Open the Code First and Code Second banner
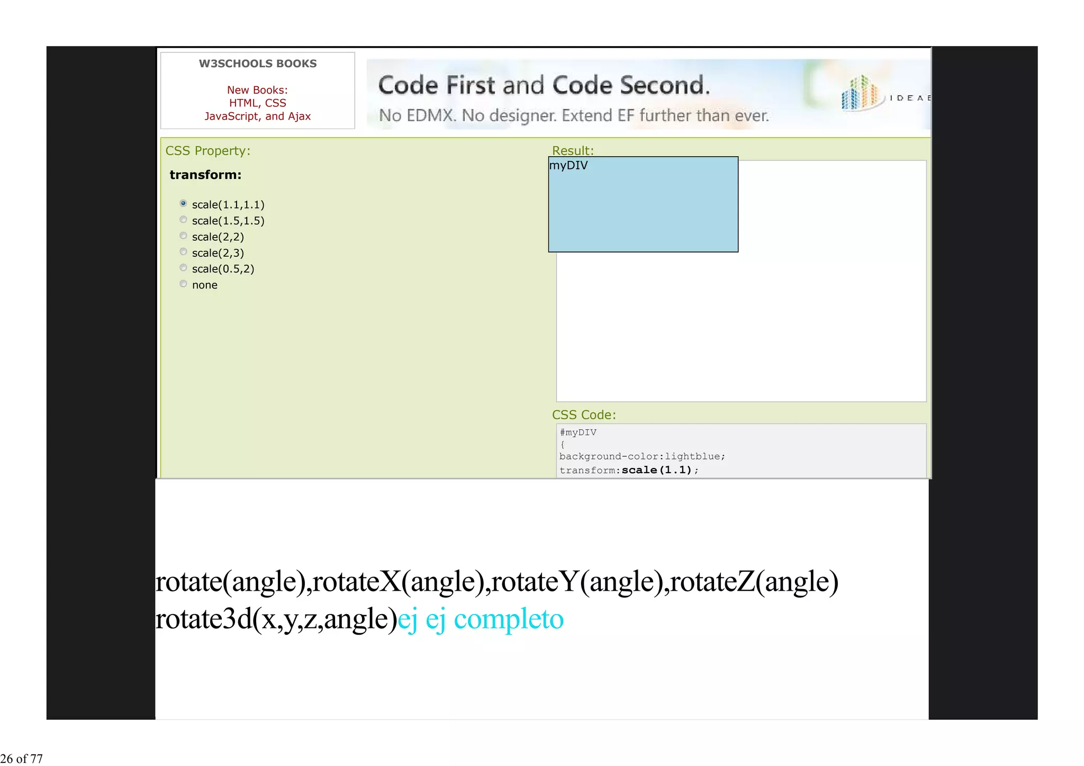 544,85
